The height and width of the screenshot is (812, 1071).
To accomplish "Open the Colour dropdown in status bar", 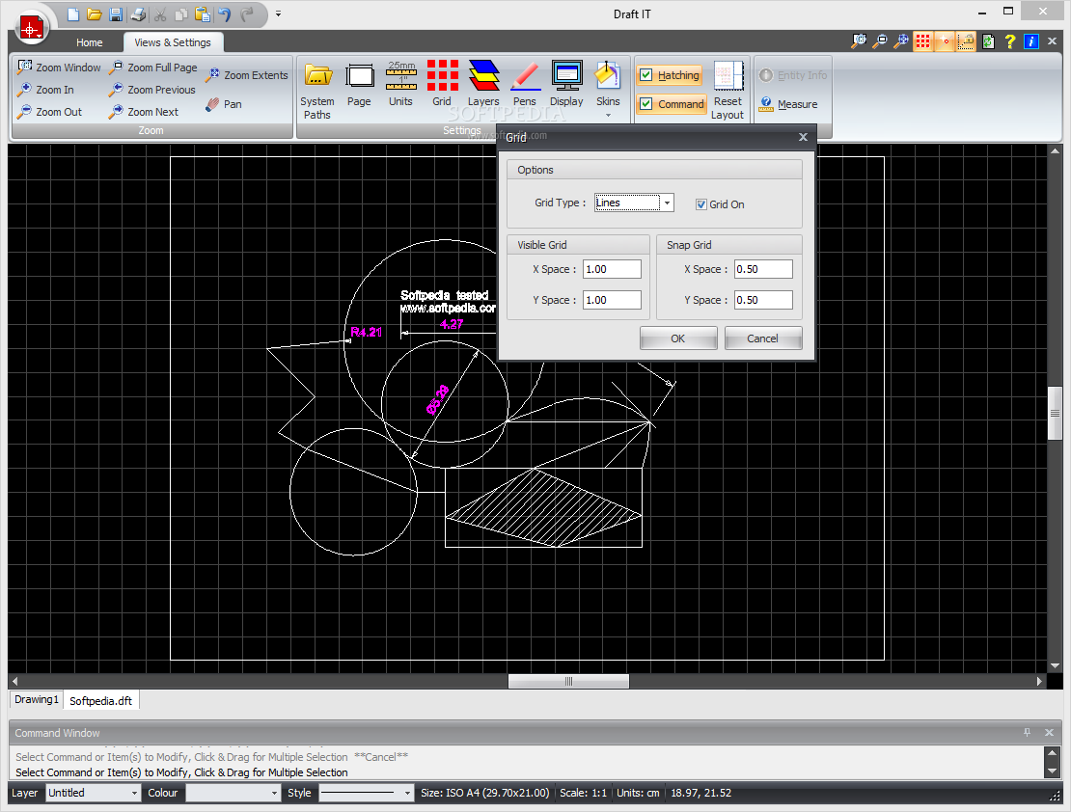I will point(233,793).
